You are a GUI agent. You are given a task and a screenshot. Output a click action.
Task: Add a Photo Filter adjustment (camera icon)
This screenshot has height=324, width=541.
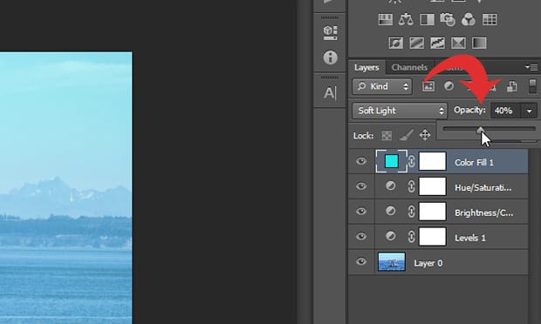[x=448, y=20]
